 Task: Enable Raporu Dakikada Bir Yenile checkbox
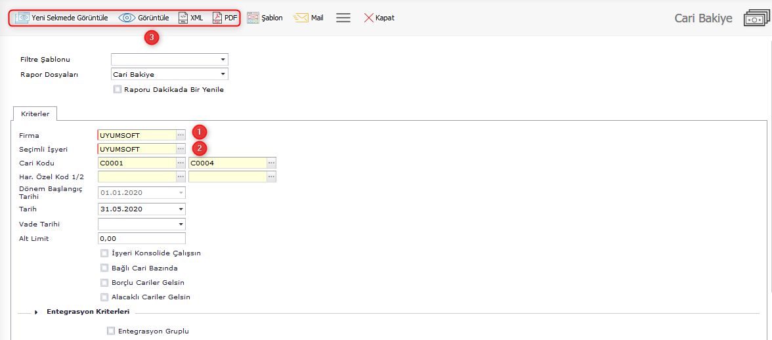118,89
